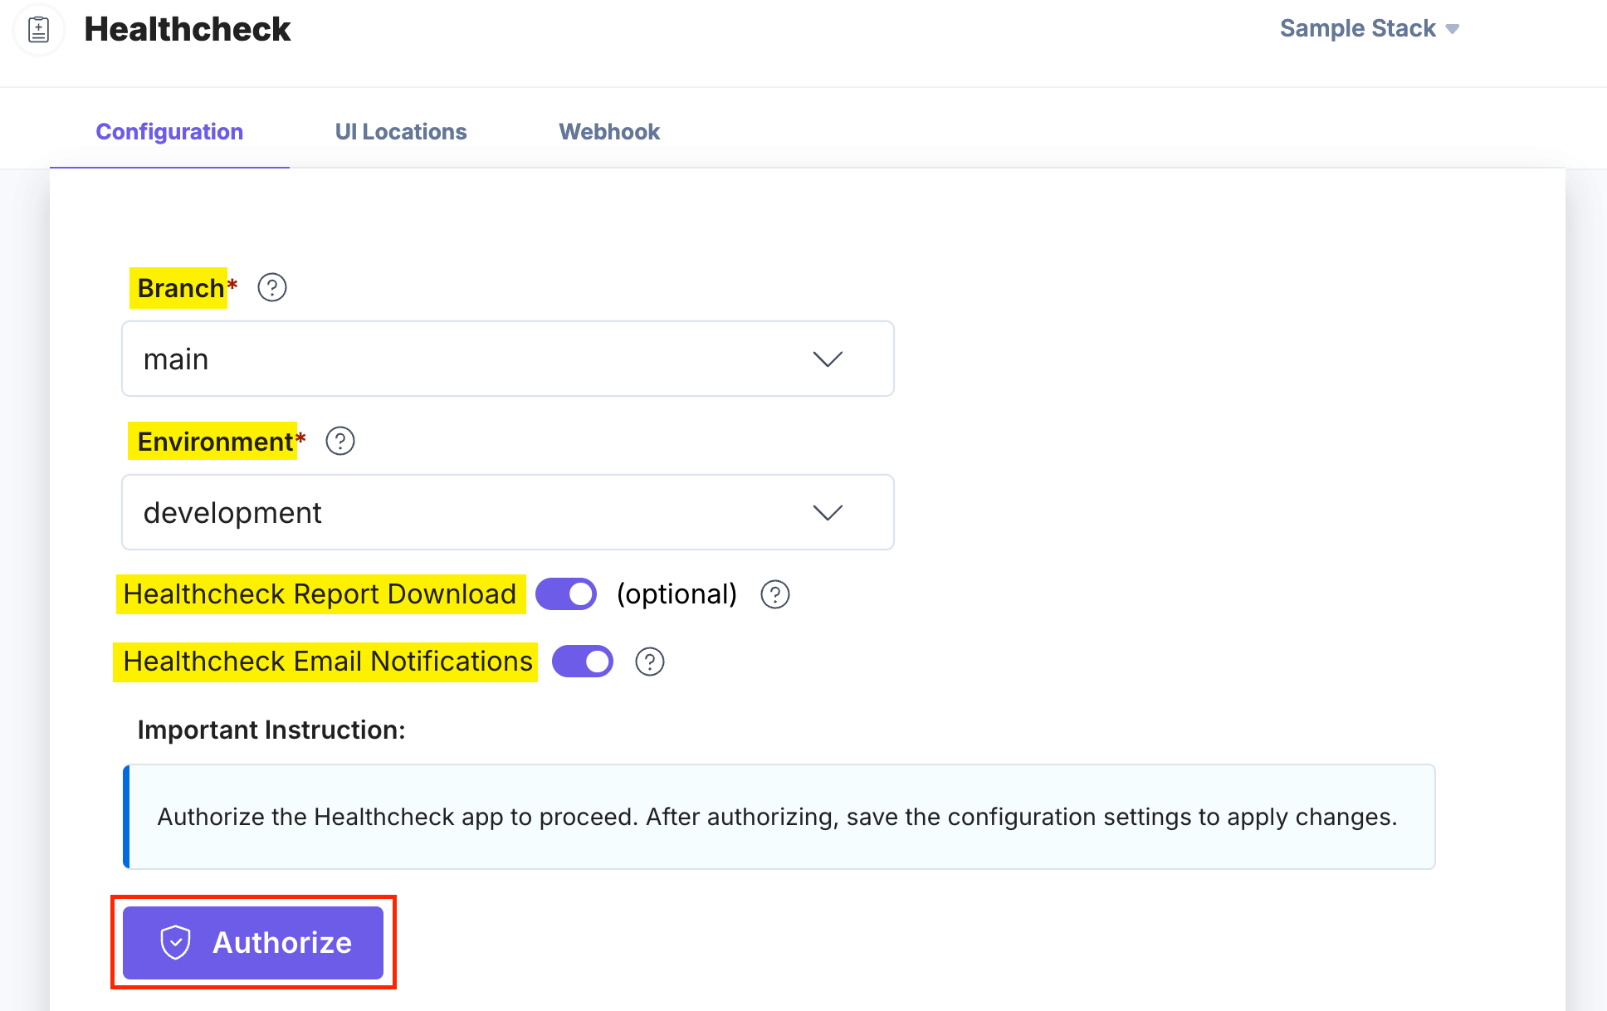Click the Authorize button
This screenshot has height=1011, width=1607.
pyautogui.click(x=253, y=942)
